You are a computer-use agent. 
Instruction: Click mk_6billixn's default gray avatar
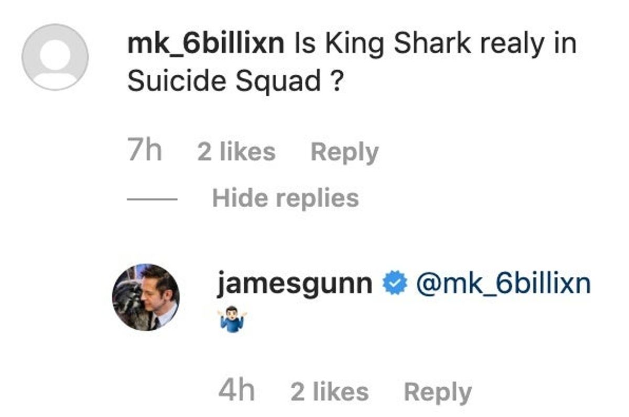(x=55, y=57)
